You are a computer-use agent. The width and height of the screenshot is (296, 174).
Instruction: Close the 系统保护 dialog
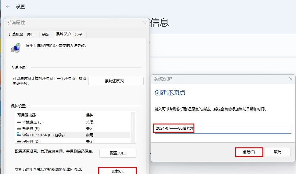[291, 79]
